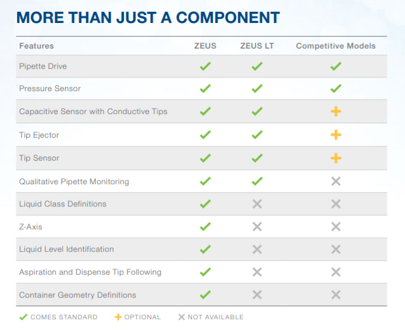Click the Features column header
The image size is (405, 331).
(37, 46)
